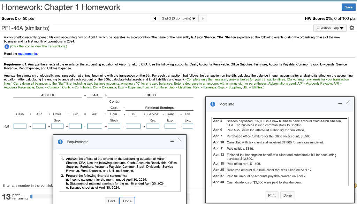
Task: Click the '13 parts remaining' counter
Action: [x=15, y=197]
